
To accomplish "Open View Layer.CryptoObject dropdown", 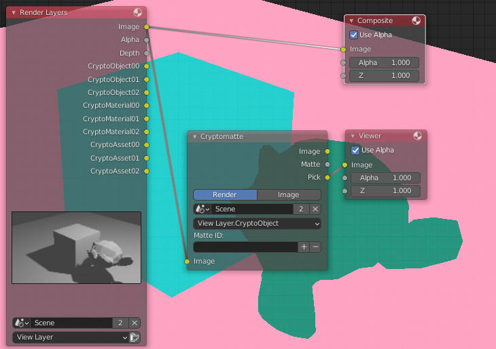I will [x=257, y=224].
